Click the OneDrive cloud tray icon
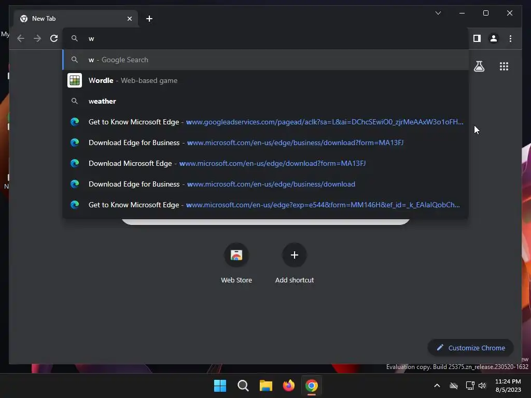This screenshot has width=531, height=398. click(x=454, y=386)
